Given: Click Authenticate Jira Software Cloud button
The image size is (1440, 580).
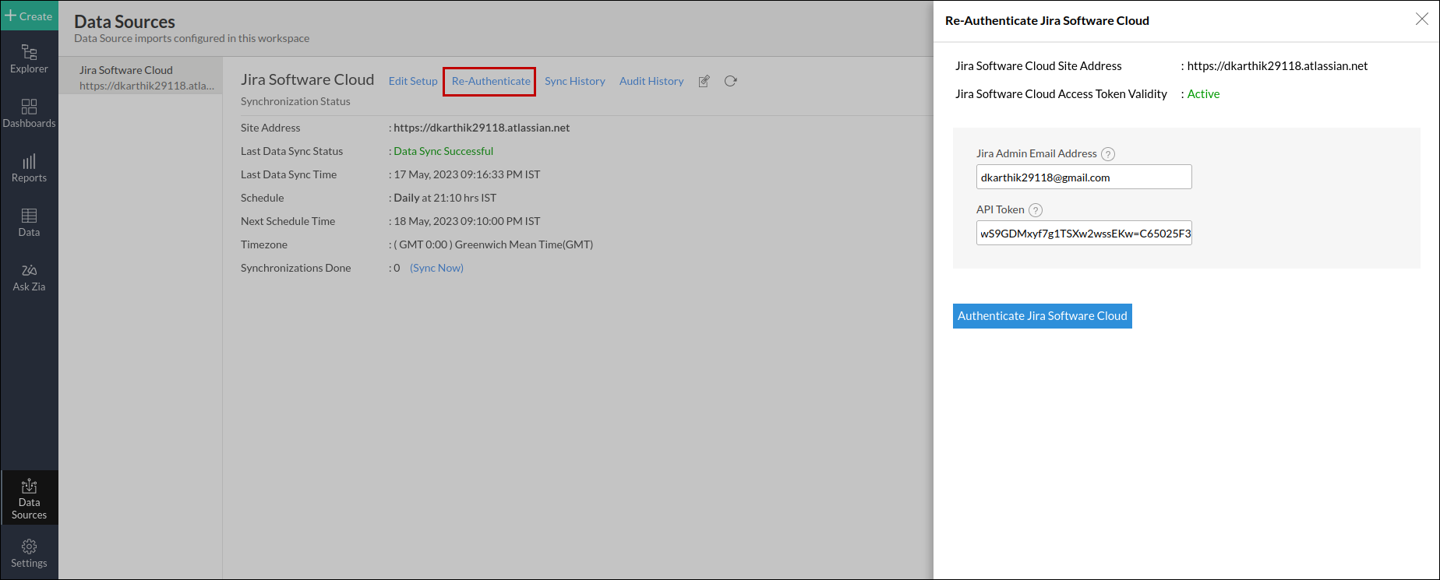Looking at the screenshot, I should coord(1043,316).
